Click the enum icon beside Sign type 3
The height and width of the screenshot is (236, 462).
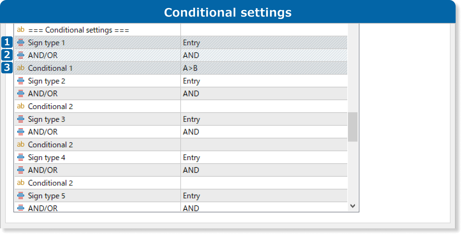click(21, 119)
